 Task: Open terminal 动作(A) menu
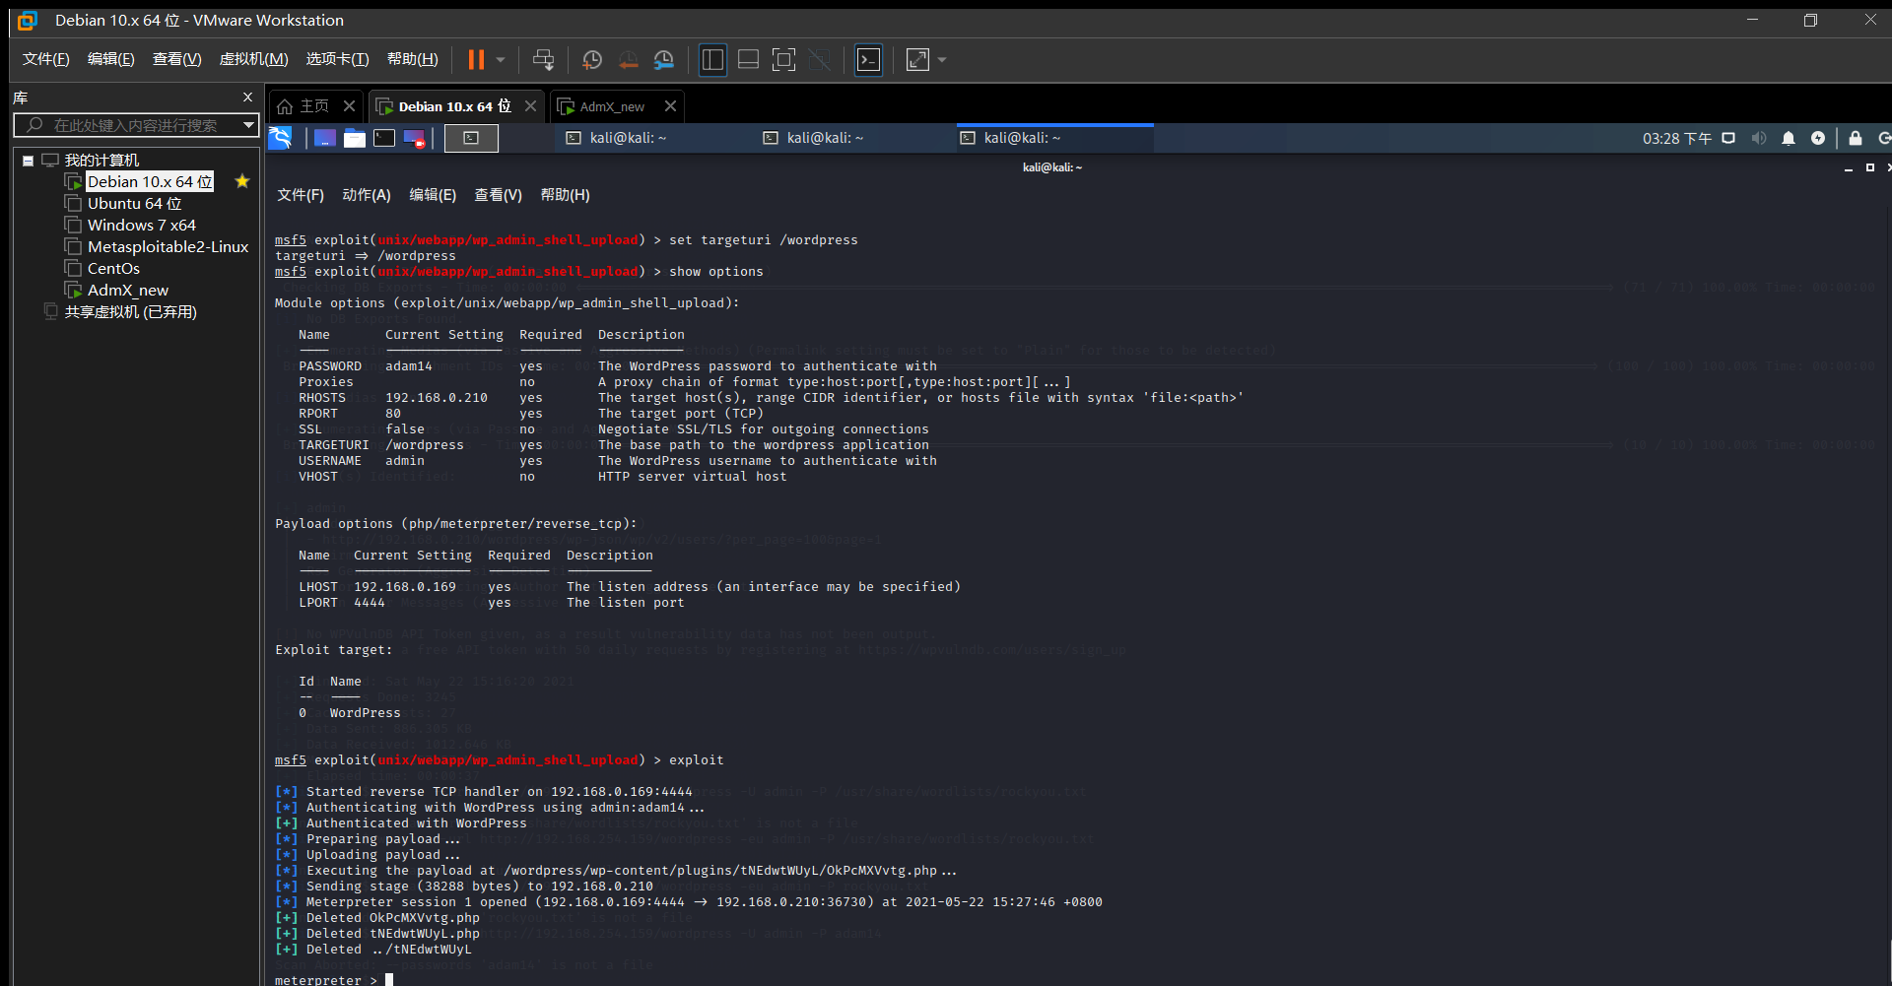click(x=367, y=195)
